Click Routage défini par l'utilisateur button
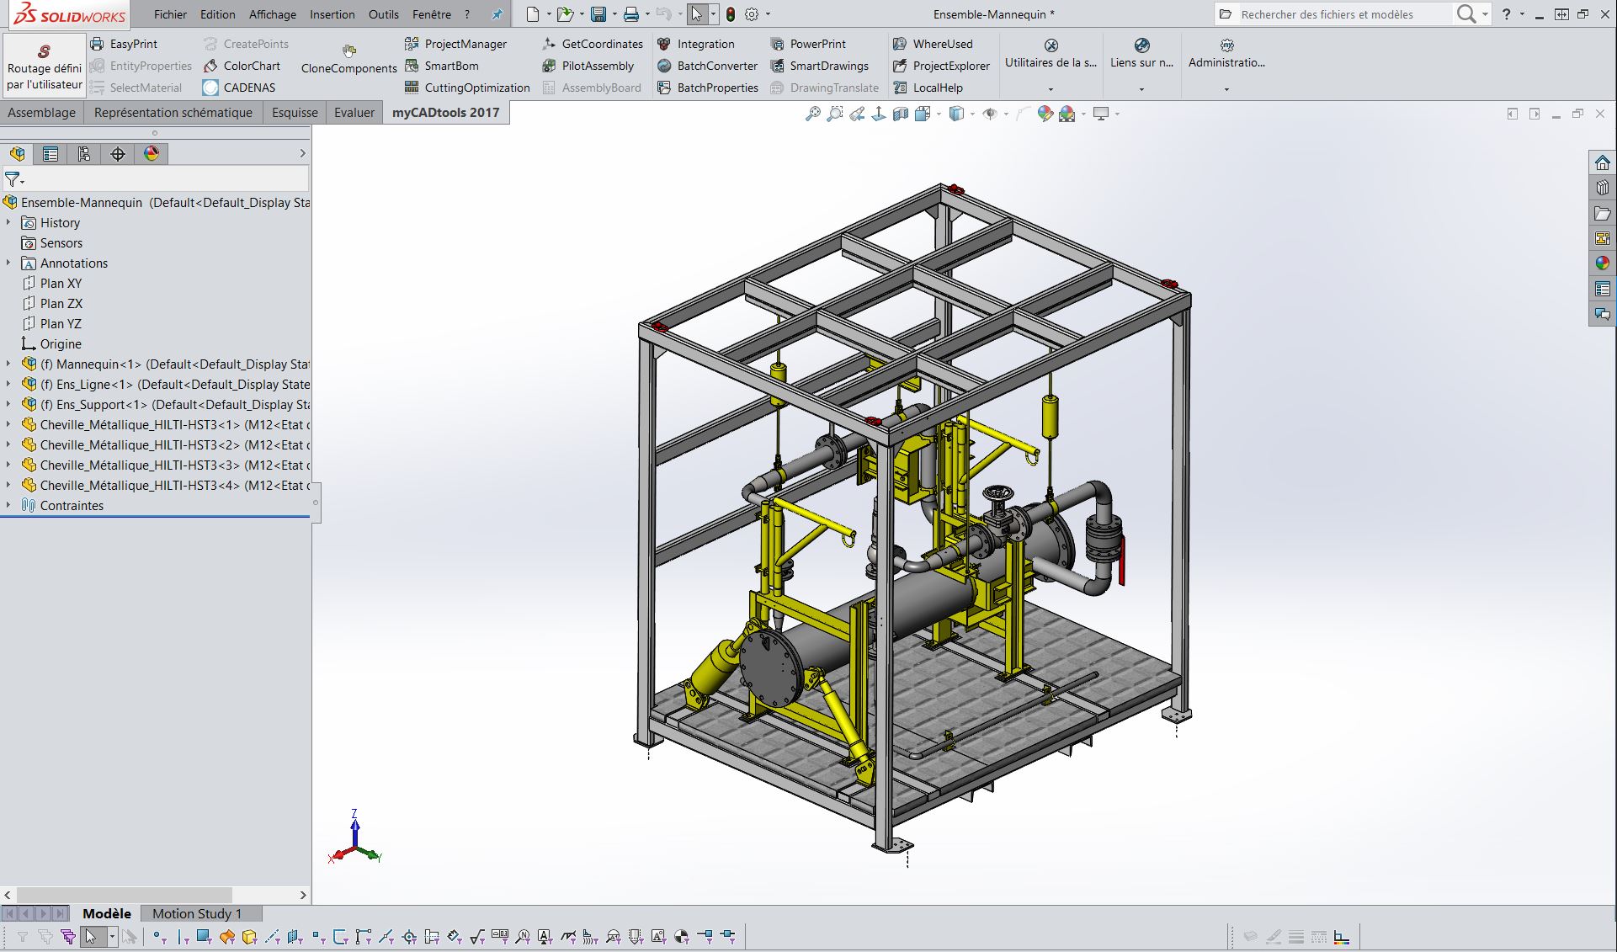This screenshot has height=952, width=1617. coord(44,66)
